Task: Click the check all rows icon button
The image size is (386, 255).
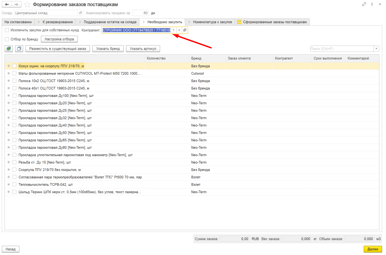Action: (9, 49)
